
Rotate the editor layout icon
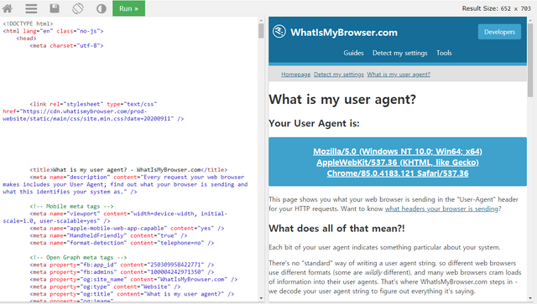point(78,8)
